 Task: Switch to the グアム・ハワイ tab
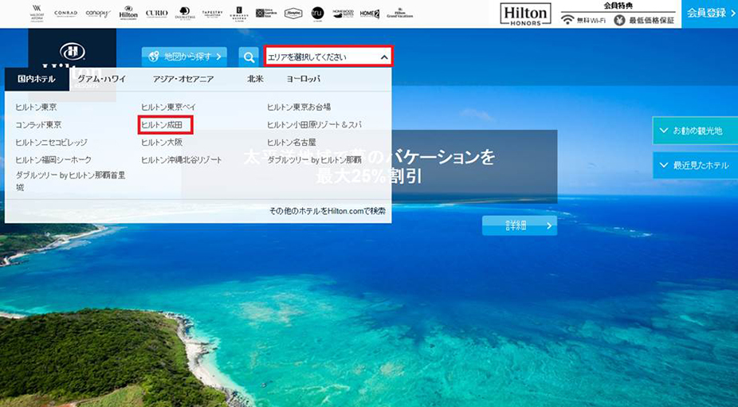(x=102, y=79)
